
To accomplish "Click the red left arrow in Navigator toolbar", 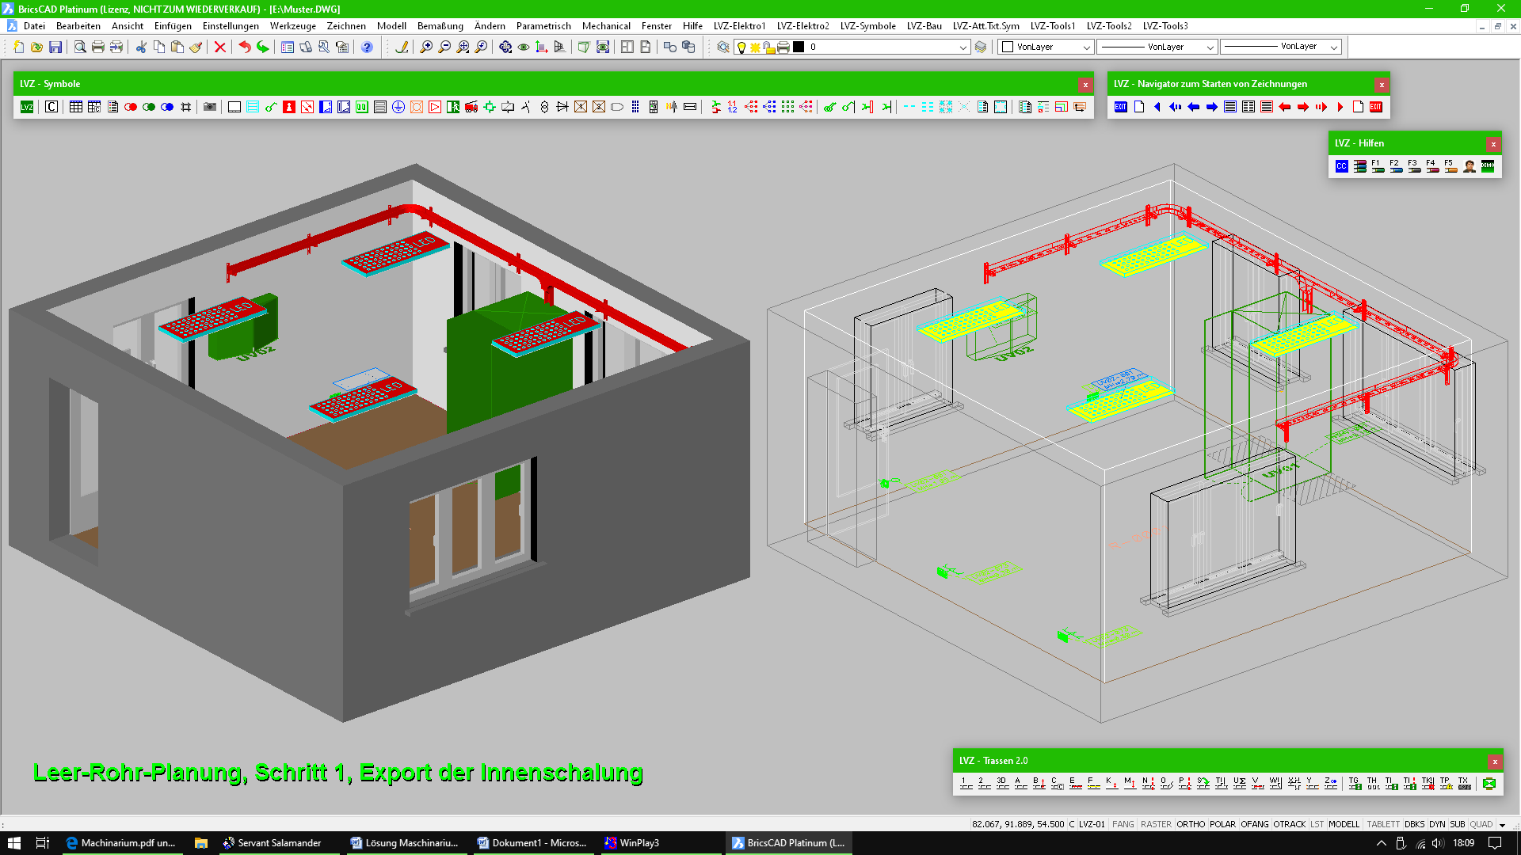I will pyautogui.click(x=1285, y=107).
